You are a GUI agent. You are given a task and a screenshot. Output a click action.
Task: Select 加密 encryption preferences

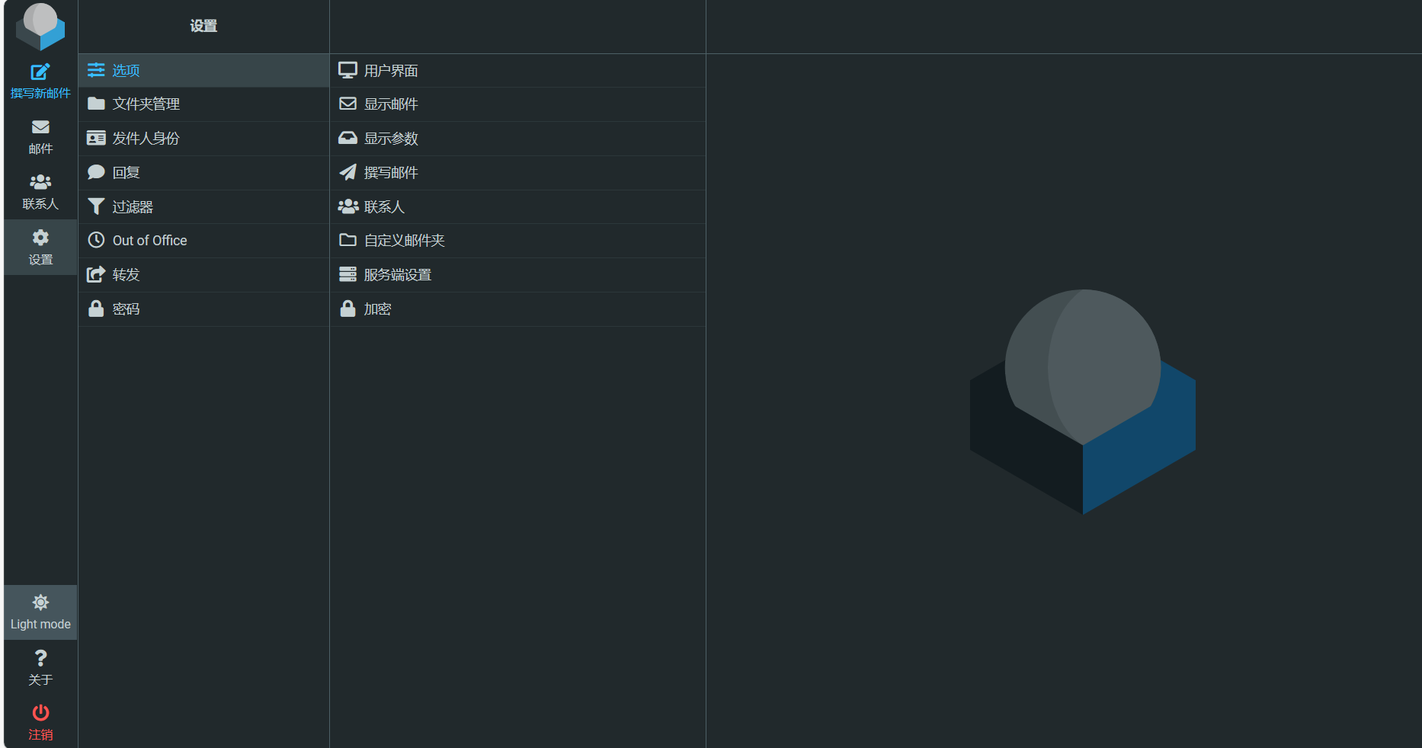coord(377,309)
